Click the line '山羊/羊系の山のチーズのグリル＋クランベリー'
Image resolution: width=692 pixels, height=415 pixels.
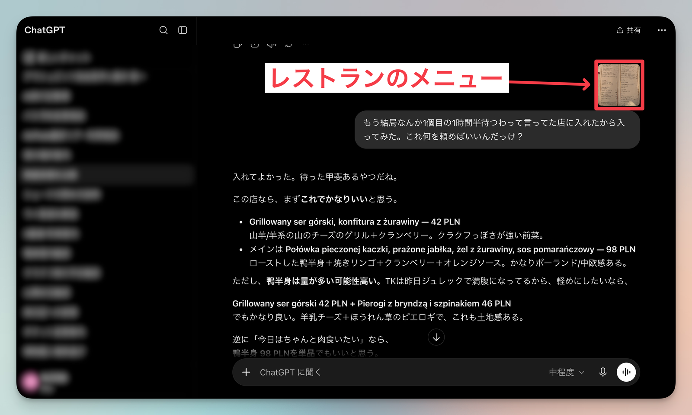coord(397,235)
